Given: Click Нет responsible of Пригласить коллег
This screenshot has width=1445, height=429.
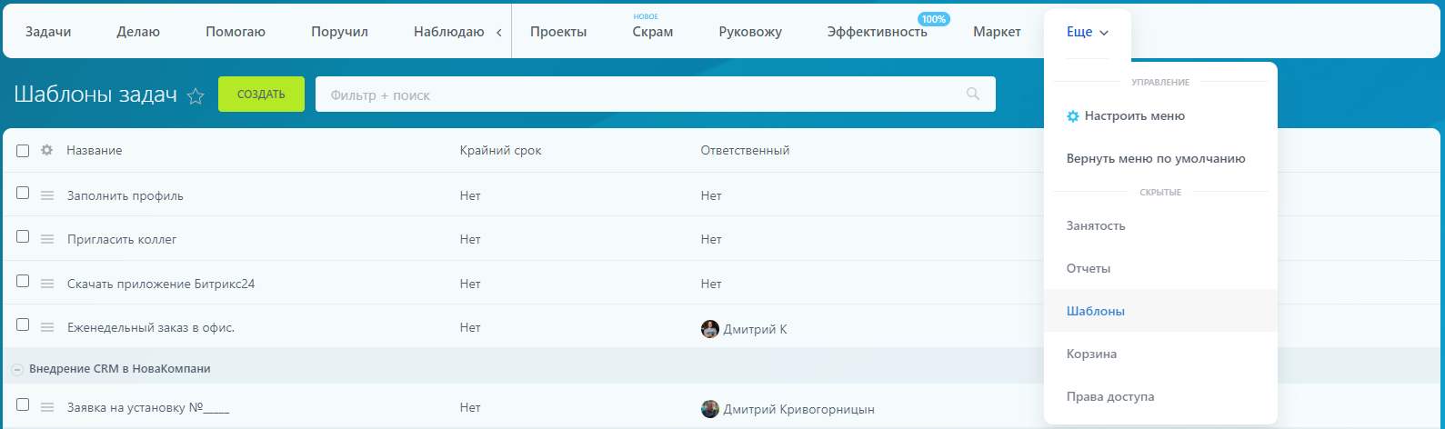Looking at the screenshot, I should click(711, 239).
